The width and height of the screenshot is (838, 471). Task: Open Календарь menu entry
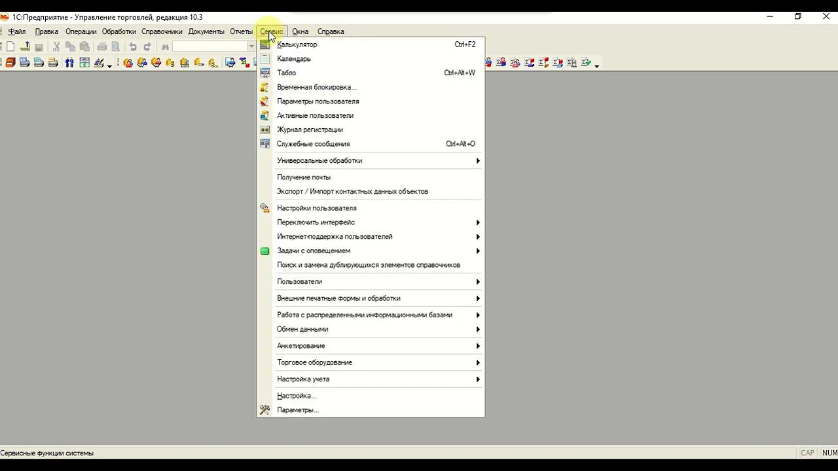click(x=371, y=59)
